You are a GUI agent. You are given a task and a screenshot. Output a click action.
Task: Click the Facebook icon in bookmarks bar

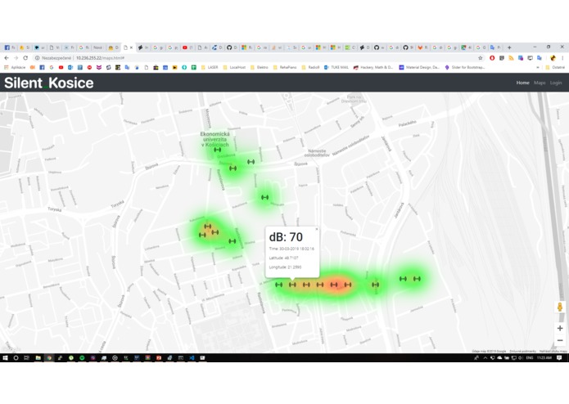pyautogui.click(x=42, y=67)
